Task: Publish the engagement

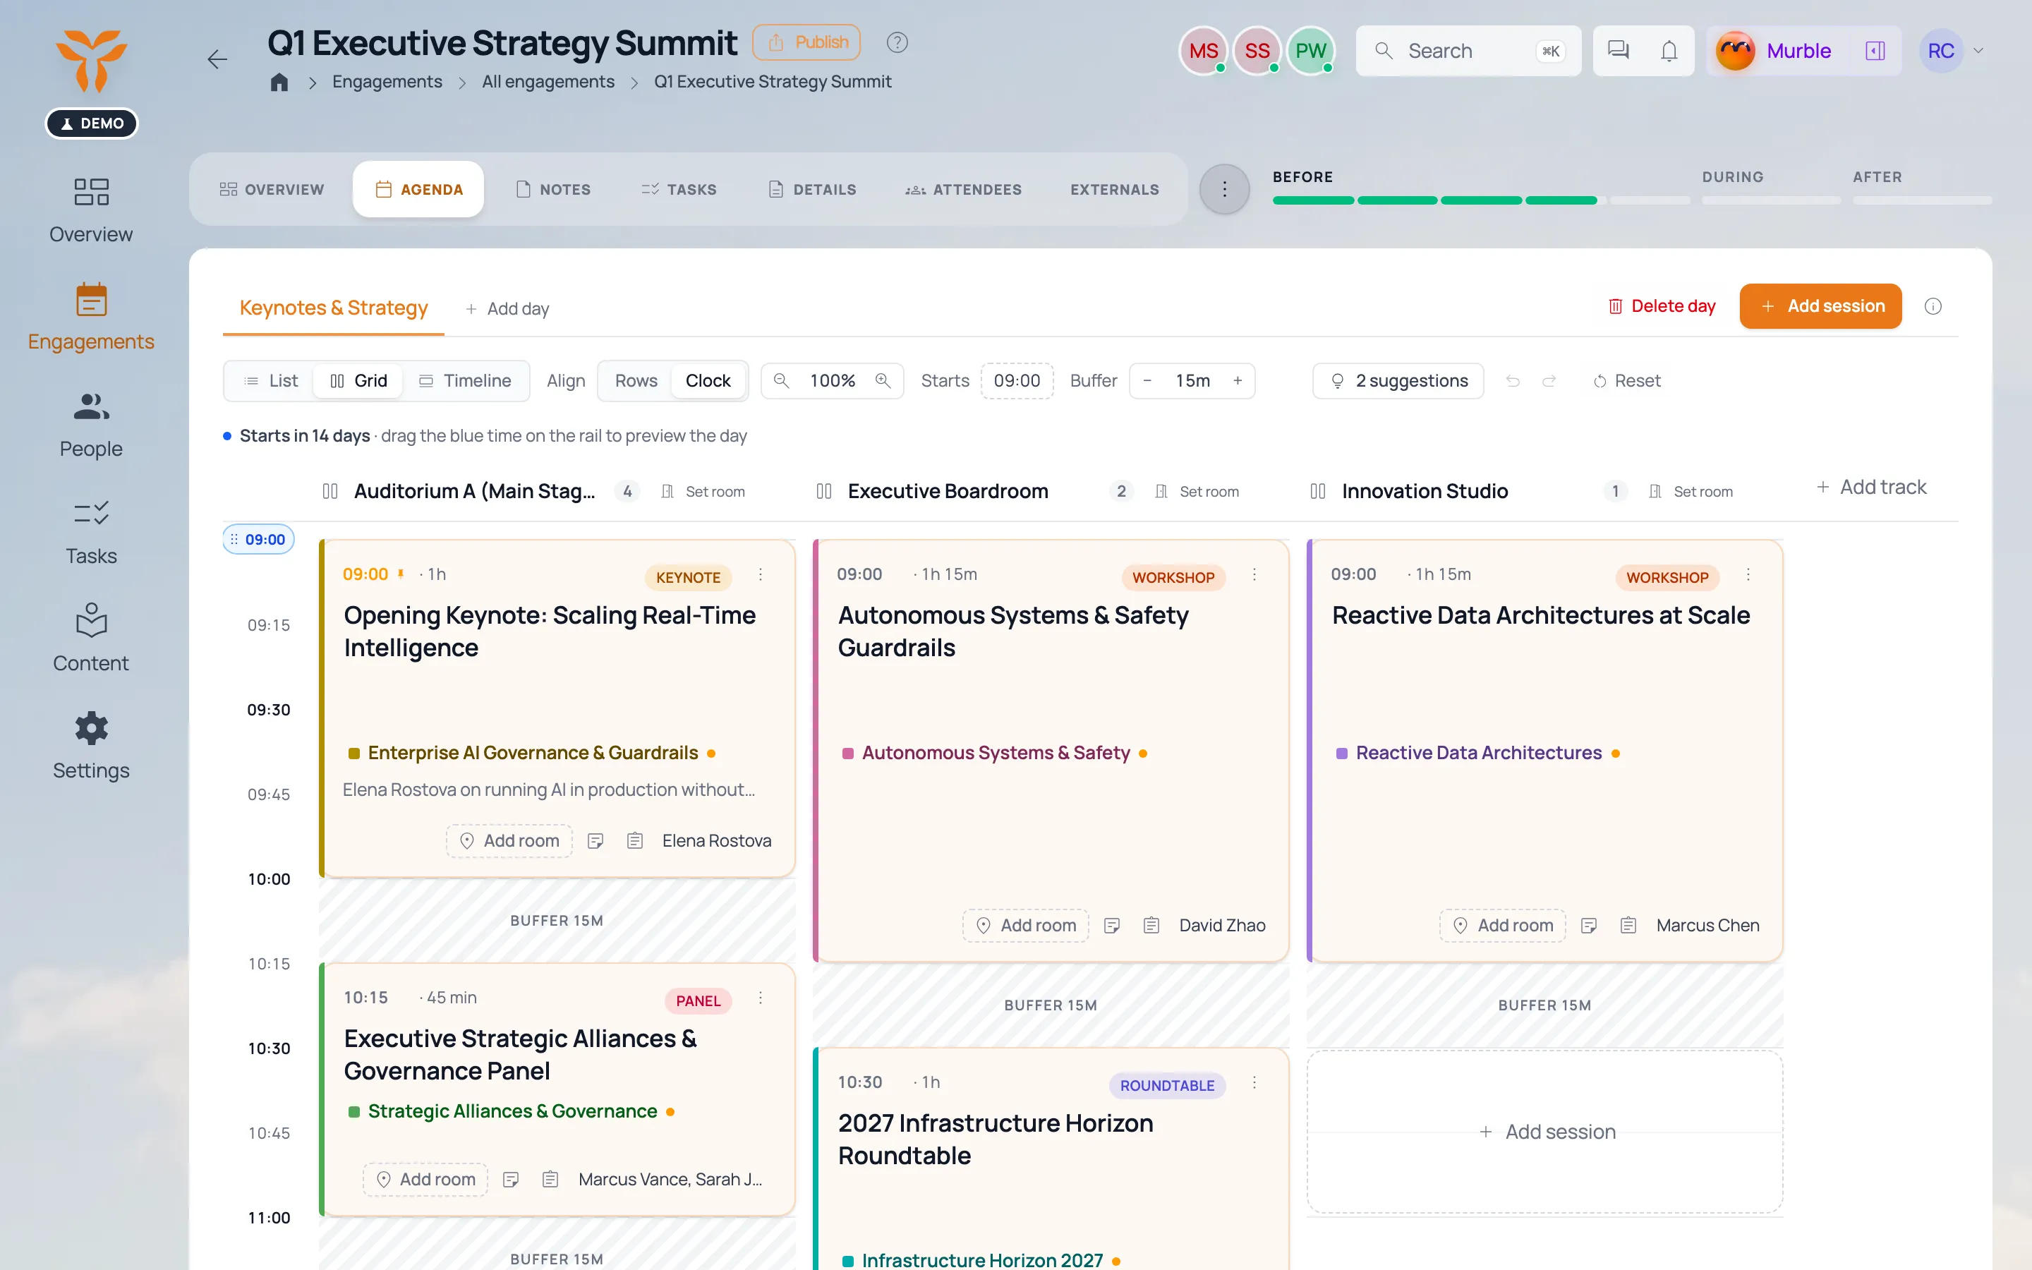Action: 806,42
